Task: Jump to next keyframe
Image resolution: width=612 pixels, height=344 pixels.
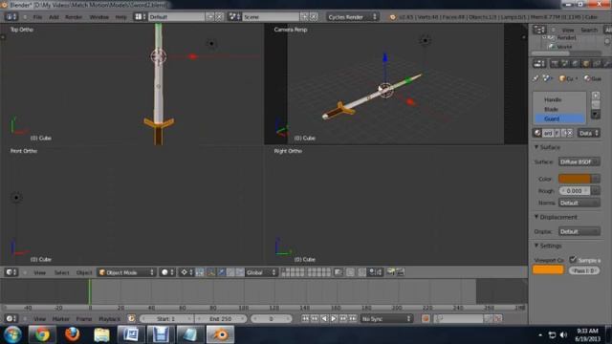Action: coord(343,318)
